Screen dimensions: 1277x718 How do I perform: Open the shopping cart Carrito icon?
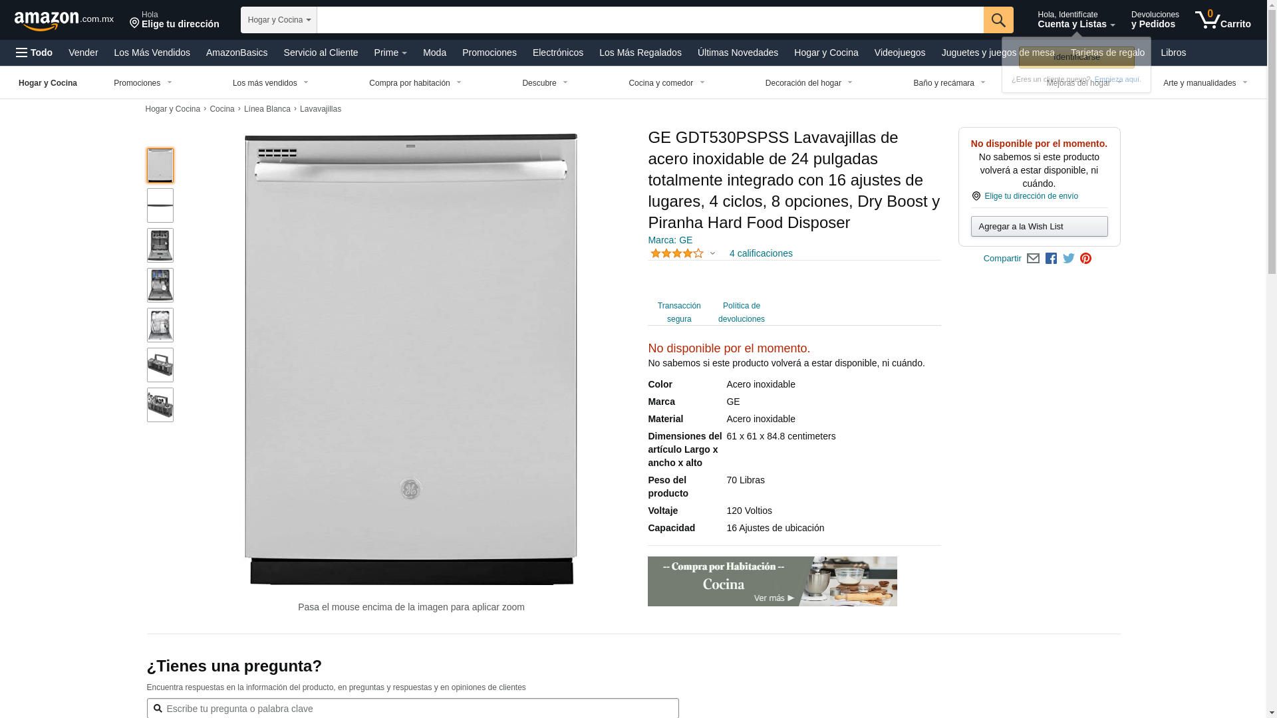tap(1222, 20)
